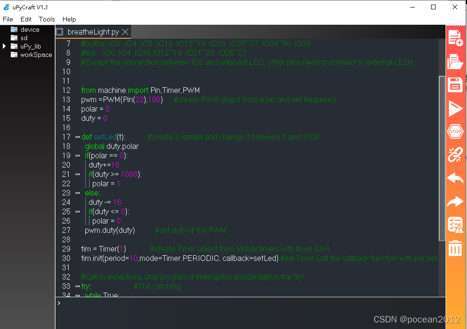Click in the terminal prompt area
This screenshot has height=329, width=467.
pyautogui.click(x=250, y=313)
